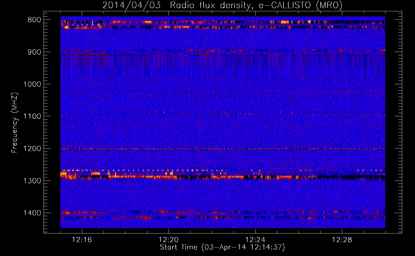Select the 1300 frequency tick label
Image resolution: width=415 pixels, height=256 pixels.
(x=32, y=181)
